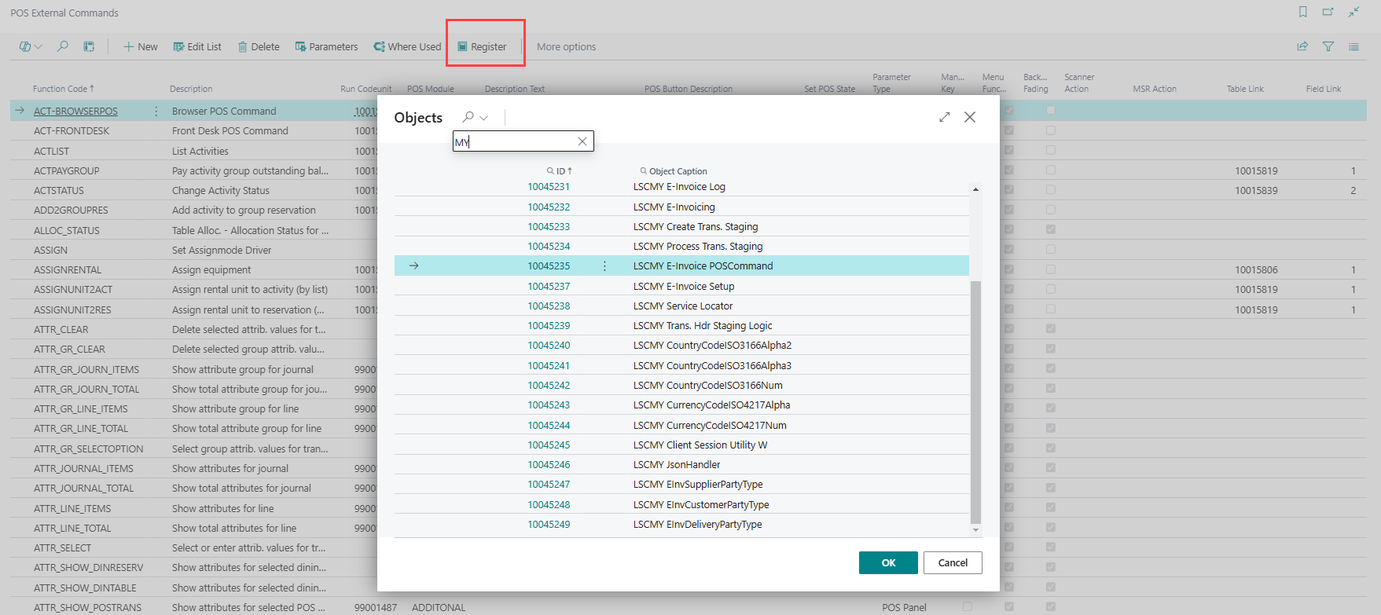The image size is (1381, 615).
Task: Toggle Back Fading checkbox for ACT-FRONTDESK row
Action: click(x=1050, y=130)
